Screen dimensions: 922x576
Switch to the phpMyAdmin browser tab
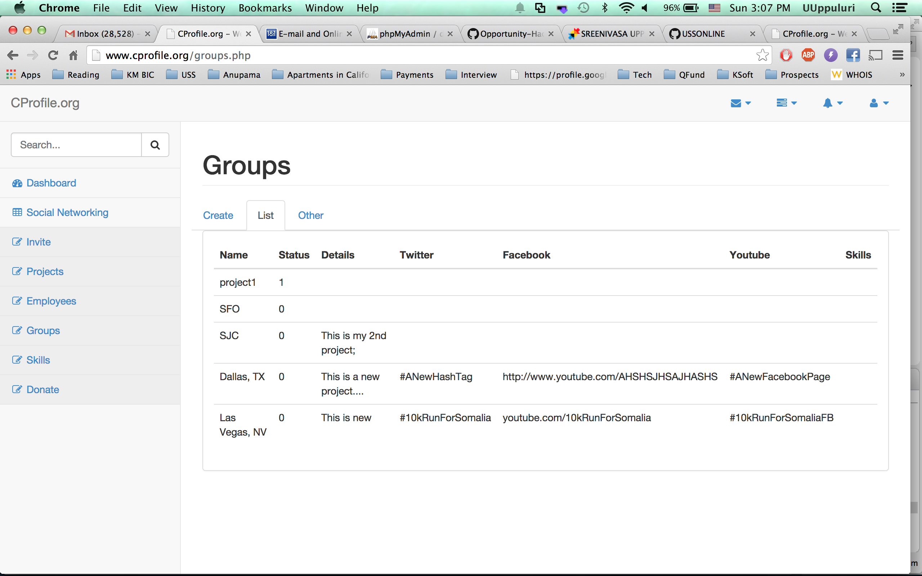[x=404, y=34]
